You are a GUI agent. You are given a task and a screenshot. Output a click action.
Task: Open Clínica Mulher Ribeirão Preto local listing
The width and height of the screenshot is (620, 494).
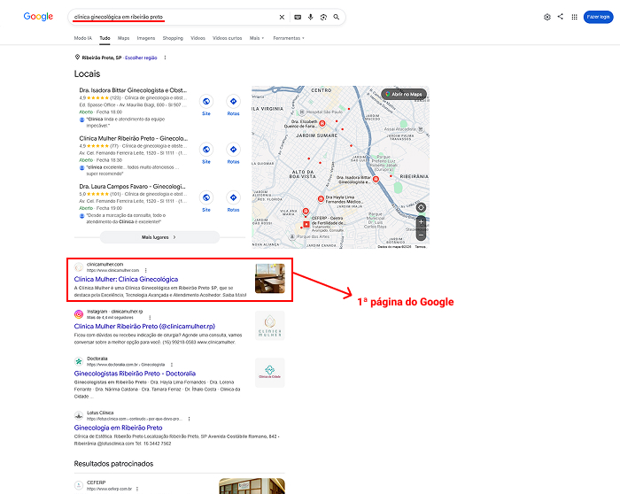coord(133,138)
